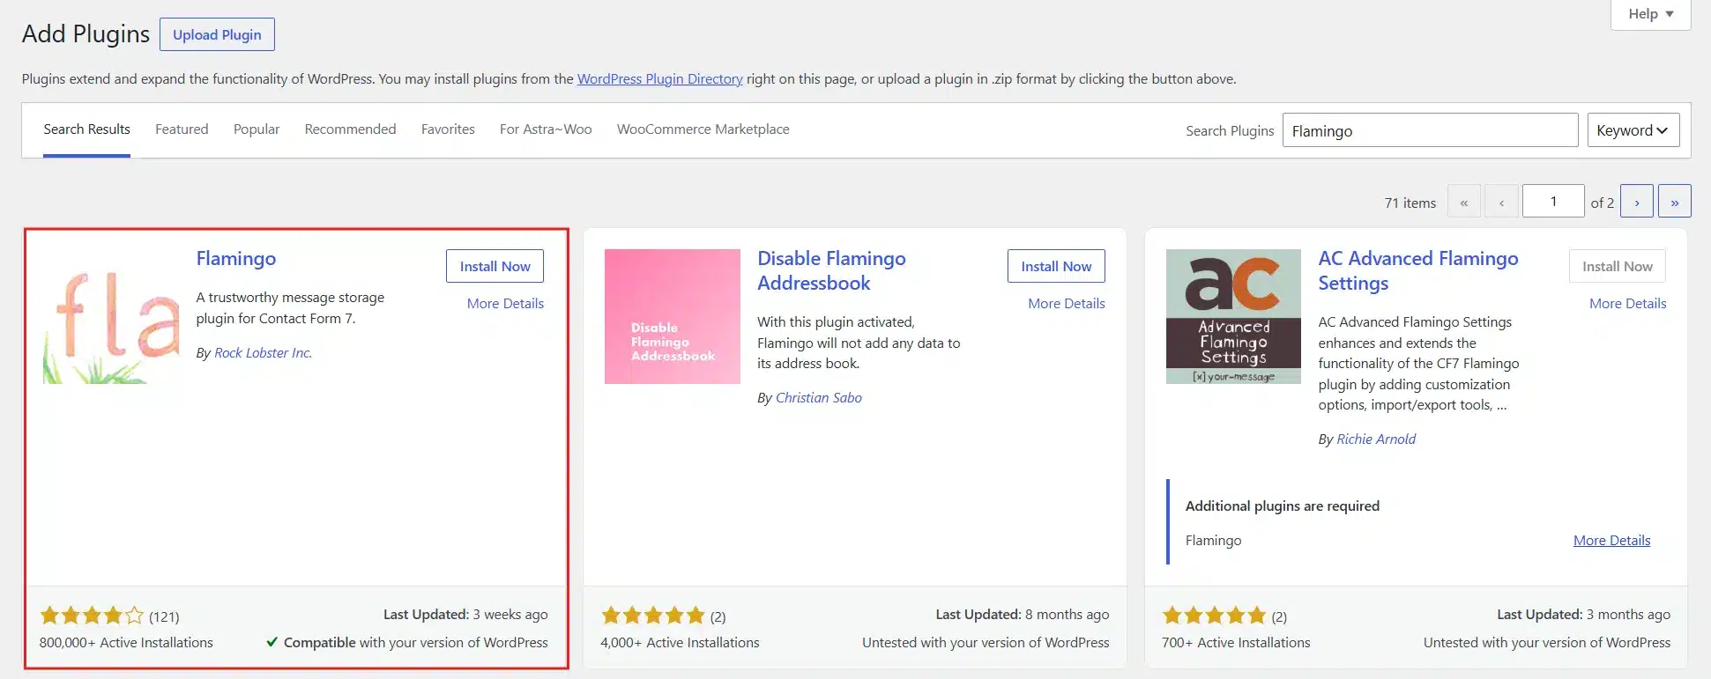Jump to the last results page arrow
Screen dimensions: 1711x679
[x=1674, y=202]
